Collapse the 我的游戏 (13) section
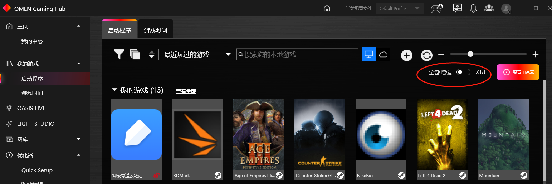This screenshot has width=552, height=184. click(x=114, y=90)
